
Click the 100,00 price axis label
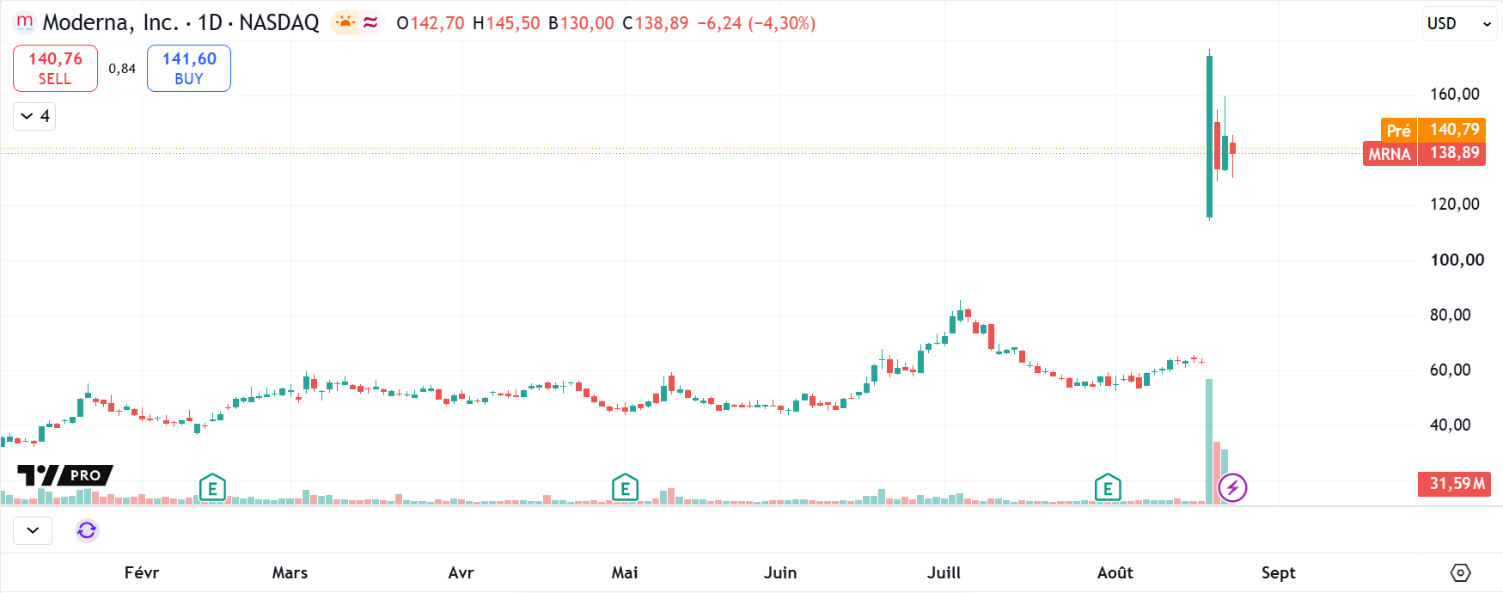pyautogui.click(x=1457, y=260)
